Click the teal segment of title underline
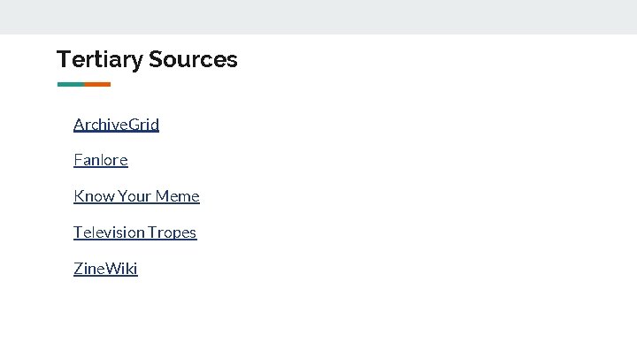The height and width of the screenshot is (358, 637). point(70,84)
